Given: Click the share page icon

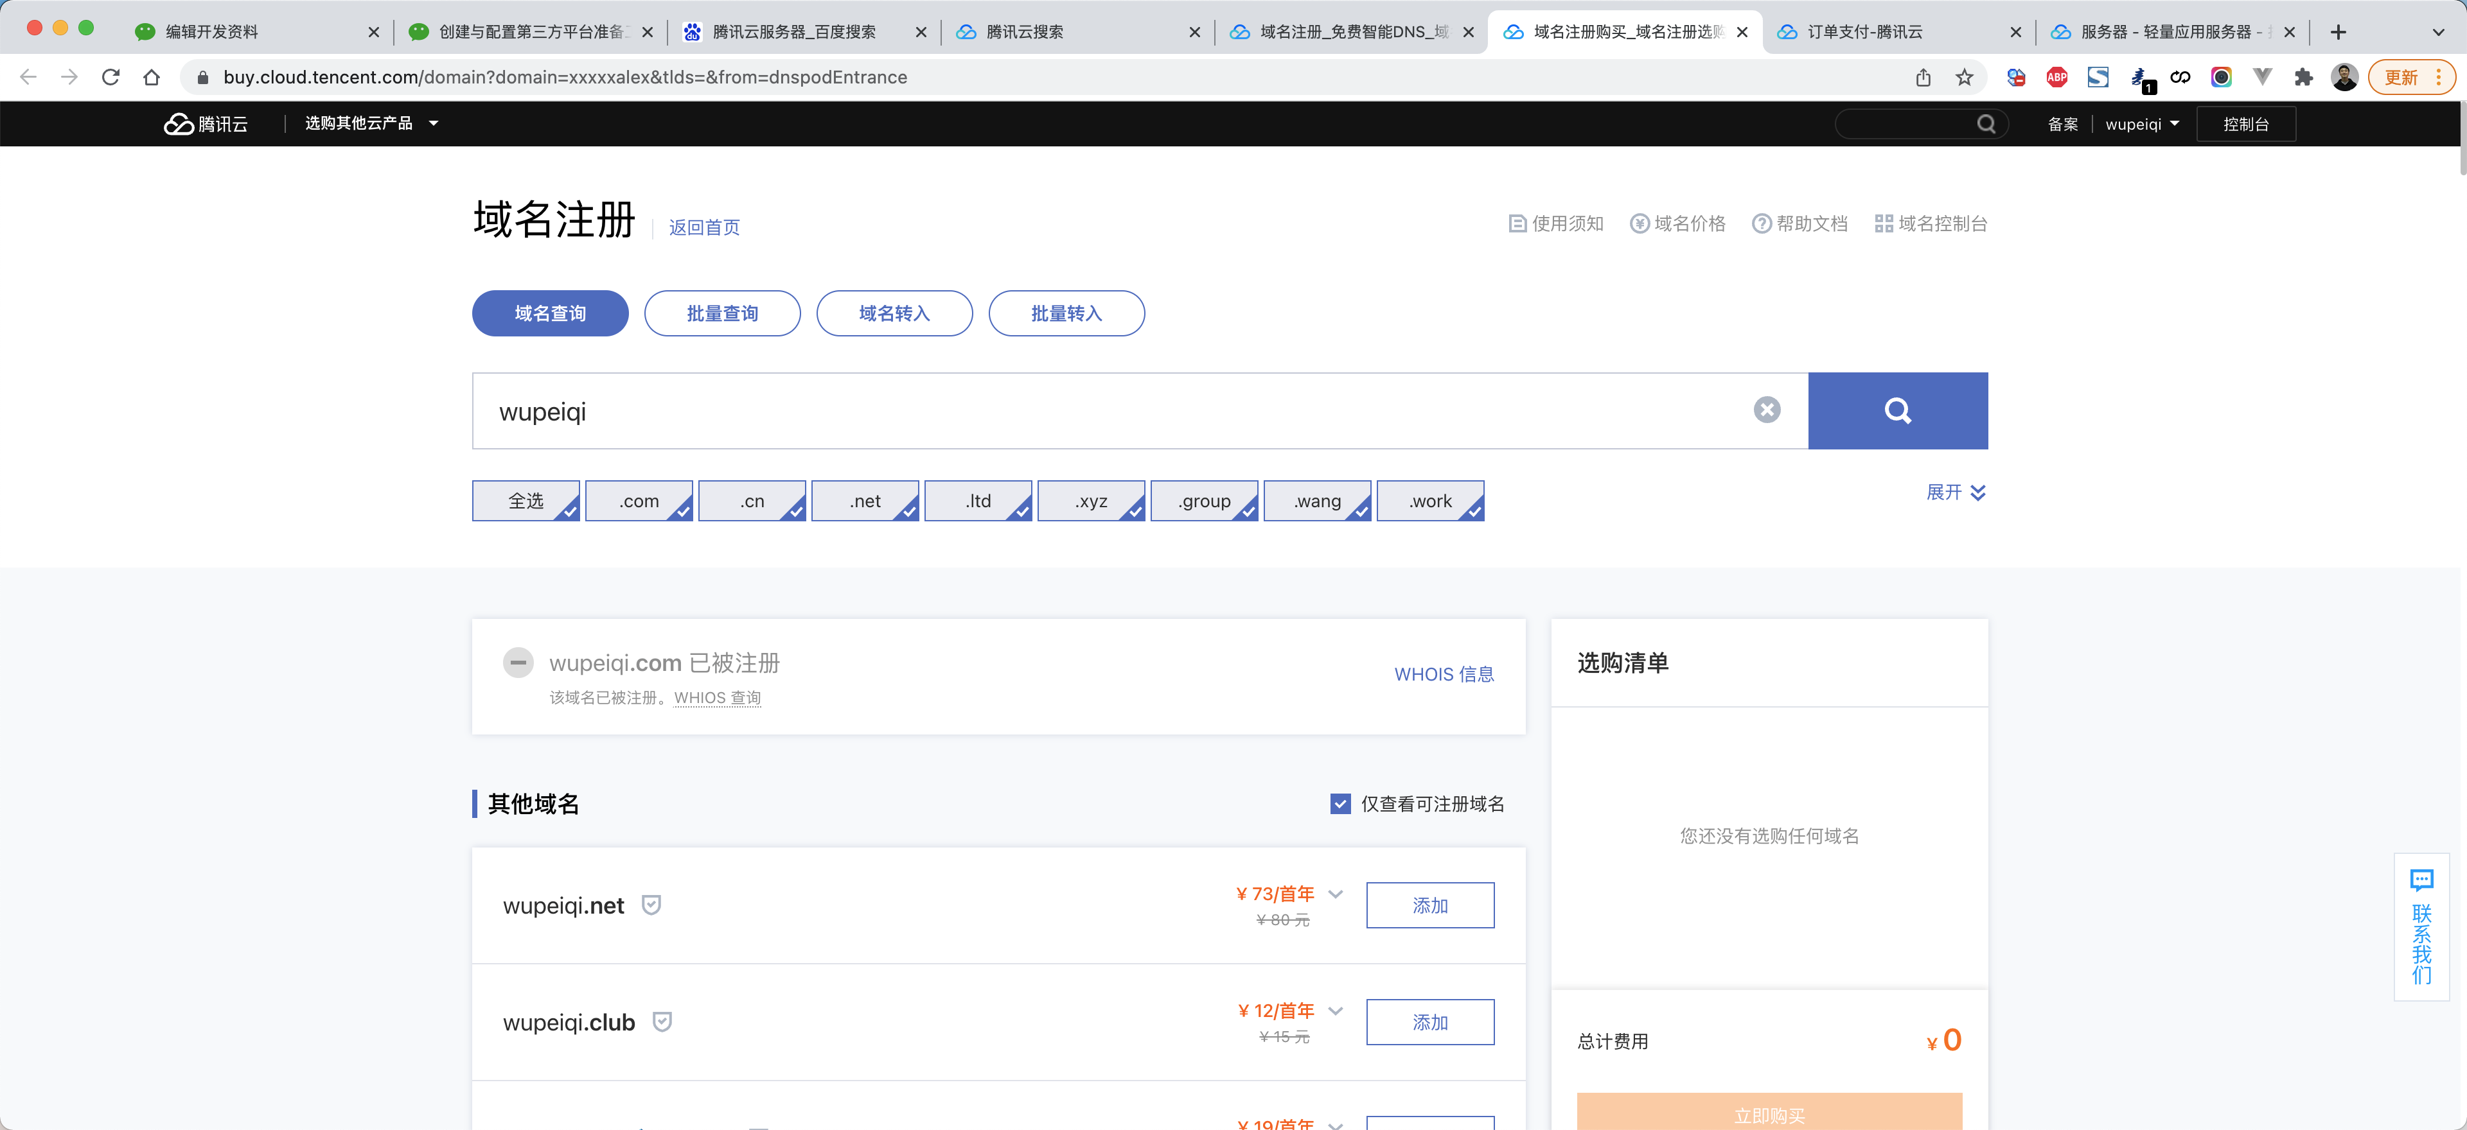Looking at the screenshot, I should pyautogui.click(x=1923, y=78).
